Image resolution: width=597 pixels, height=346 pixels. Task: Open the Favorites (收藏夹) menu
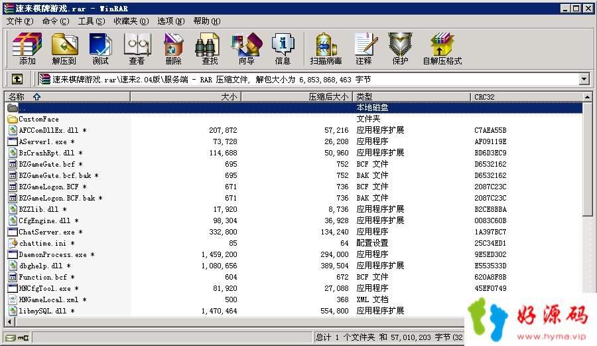131,21
